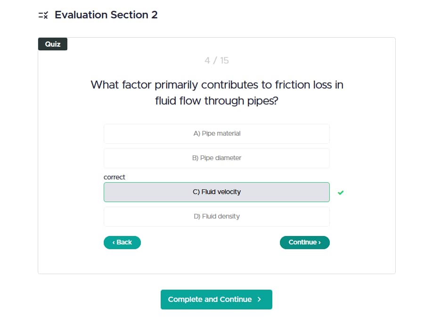Choose answer B) Pipe diameter

click(x=217, y=158)
